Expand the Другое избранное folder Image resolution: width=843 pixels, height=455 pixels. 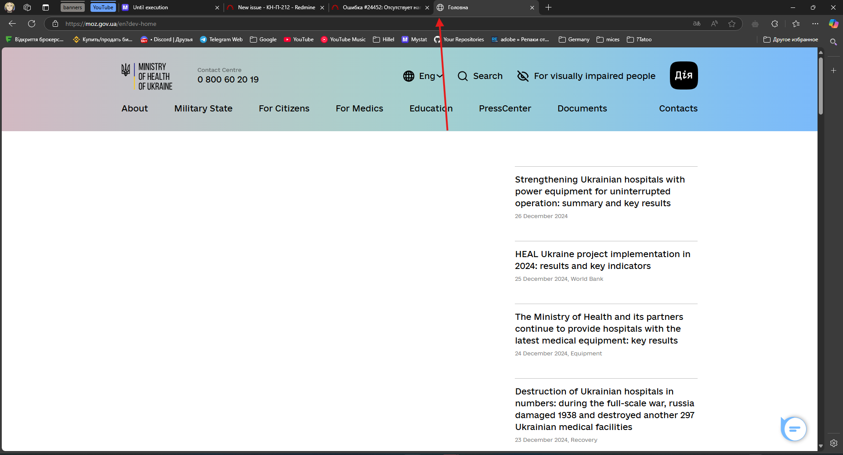click(791, 39)
